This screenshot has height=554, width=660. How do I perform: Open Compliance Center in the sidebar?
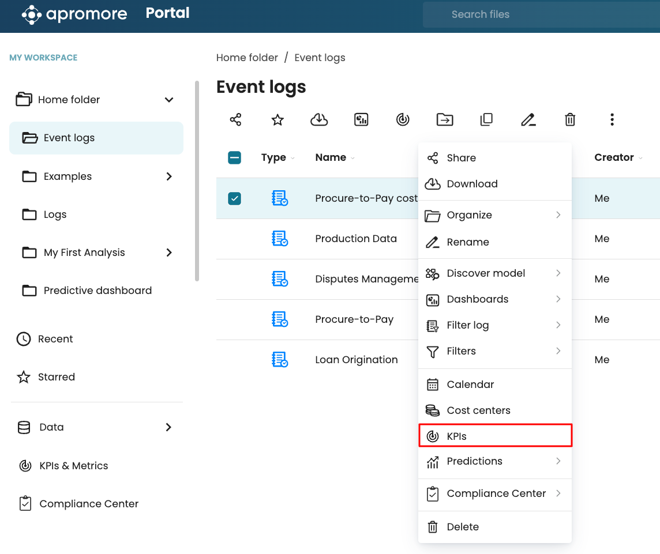click(89, 504)
